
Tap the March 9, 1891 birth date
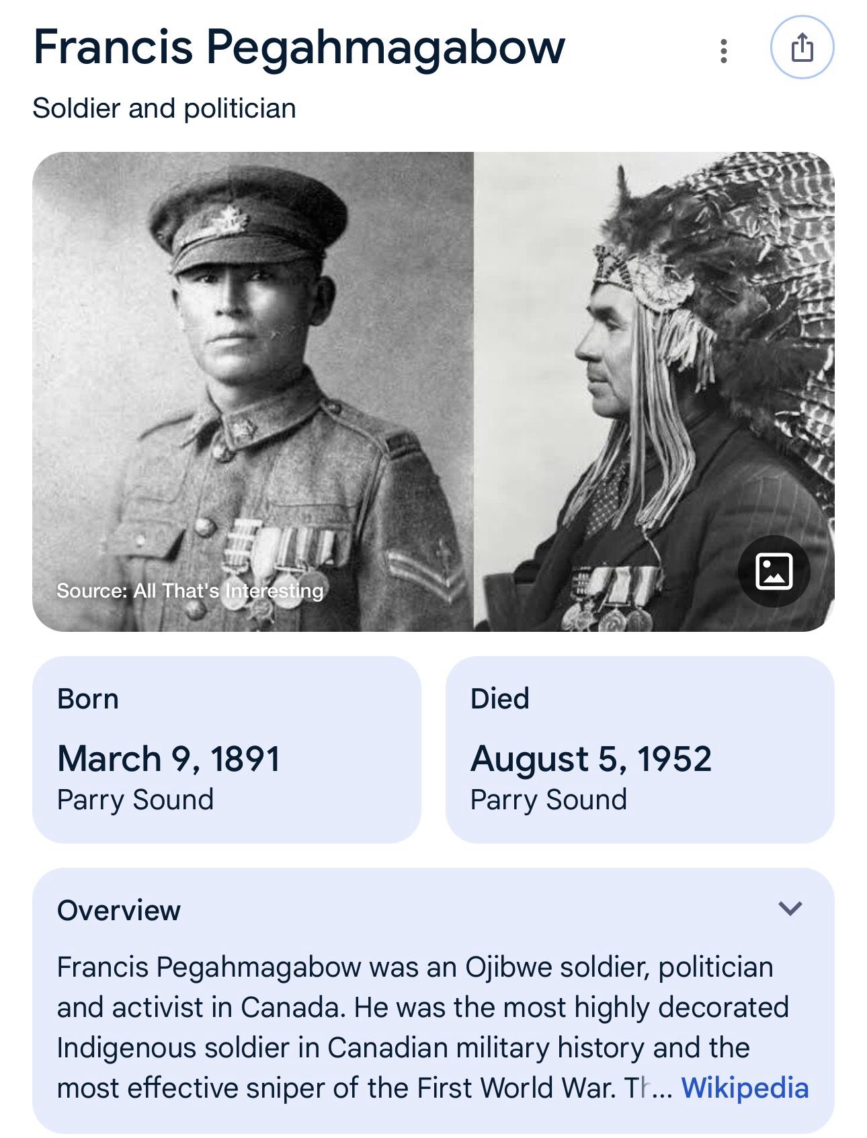(168, 759)
